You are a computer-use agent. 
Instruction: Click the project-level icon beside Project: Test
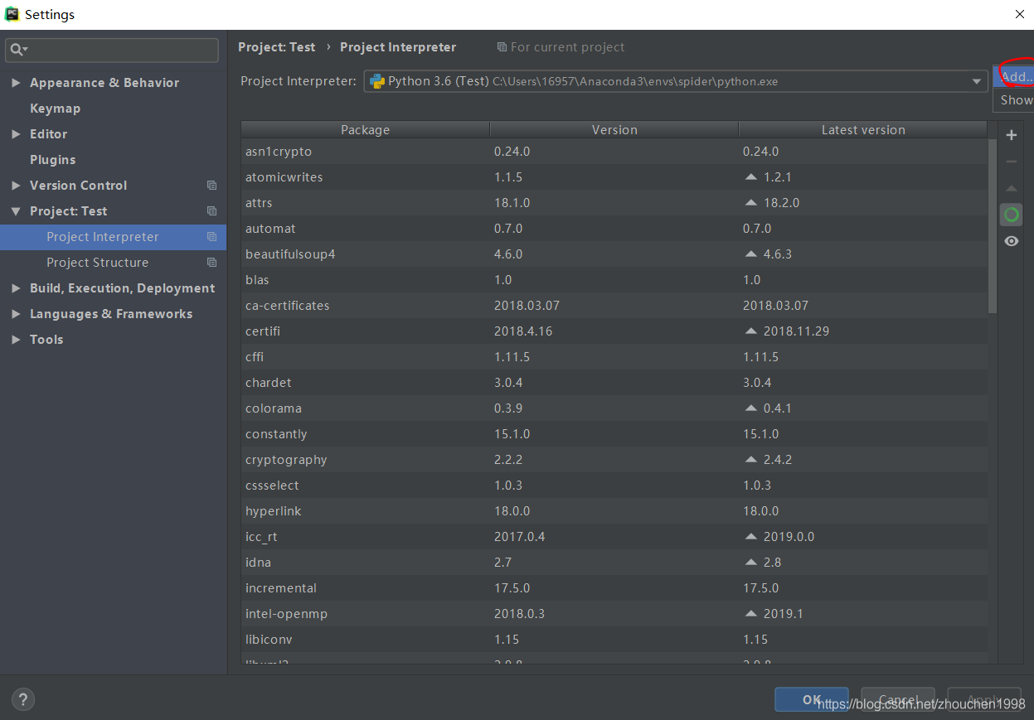point(211,211)
